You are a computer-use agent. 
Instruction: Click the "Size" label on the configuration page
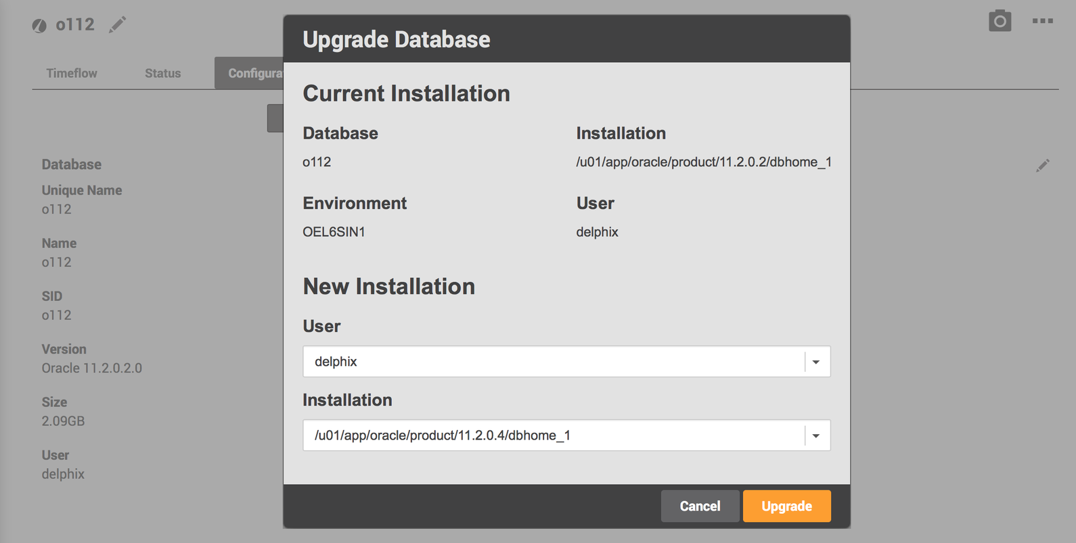[x=54, y=402]
